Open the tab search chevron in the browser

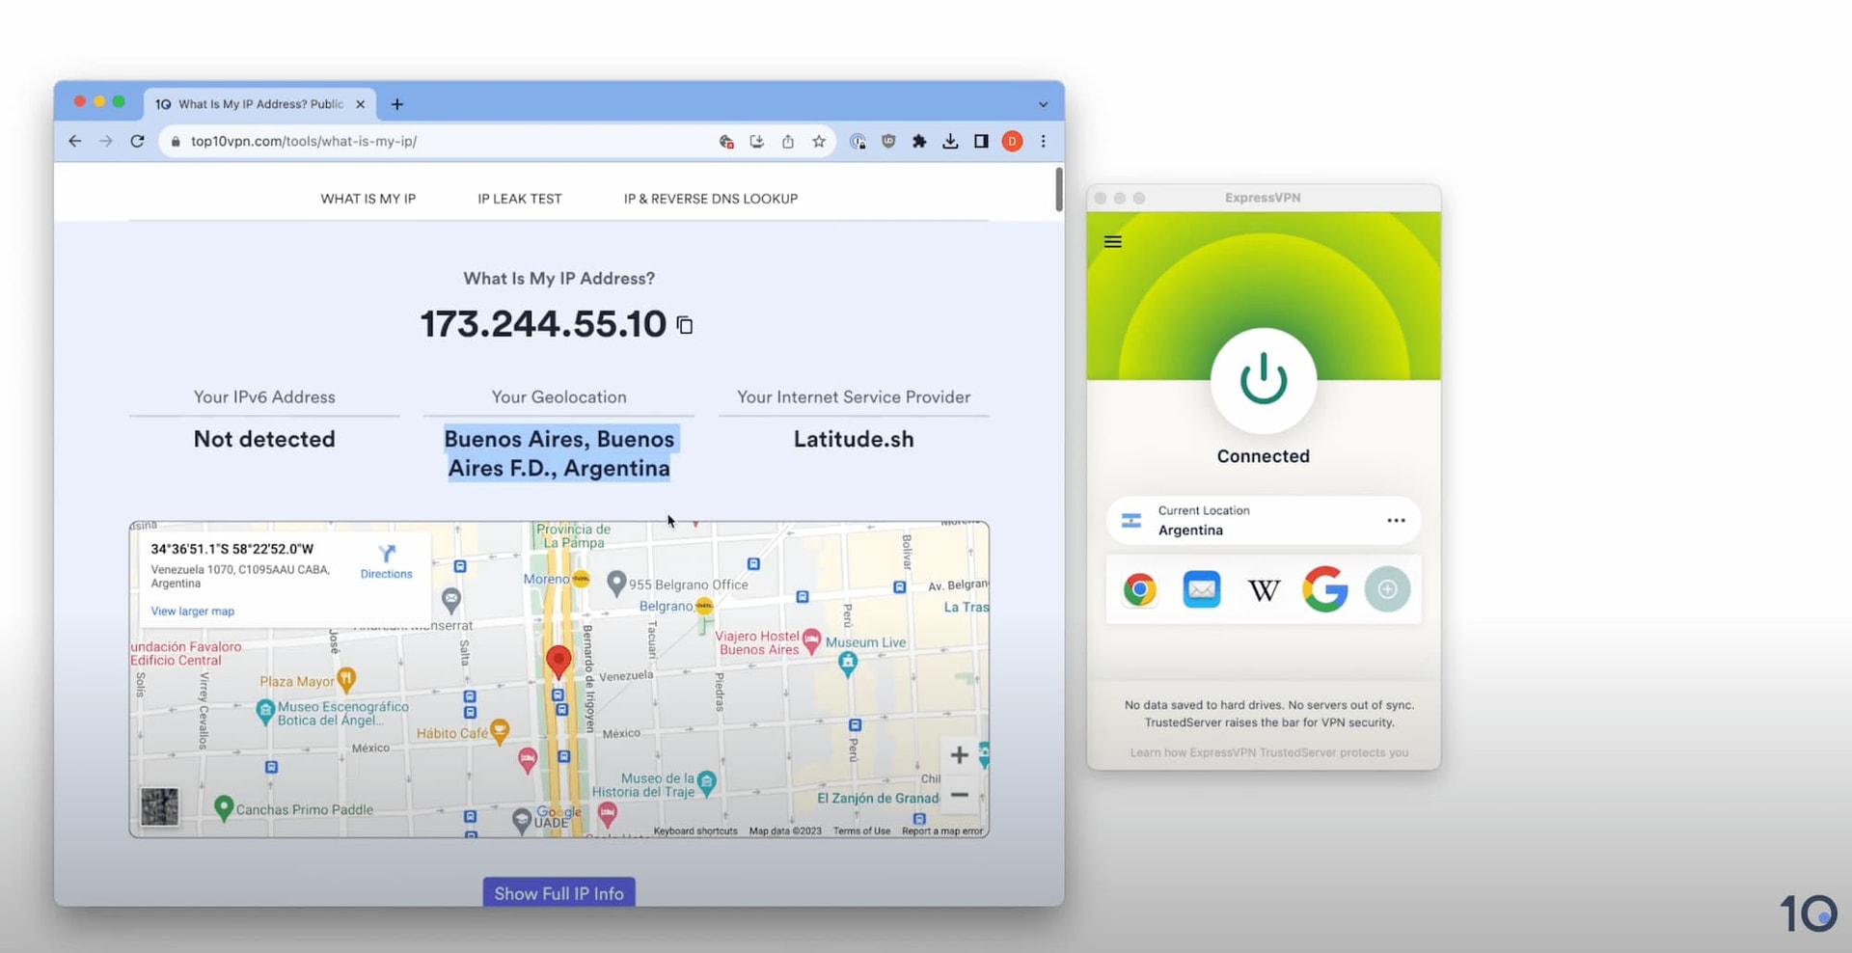(x=1043, y=104)
